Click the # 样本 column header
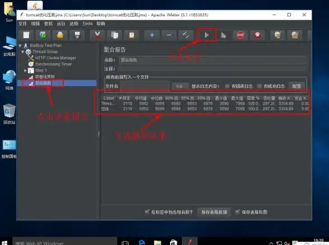The width and height of the screenshot is (329, 245). coord(125,98)
